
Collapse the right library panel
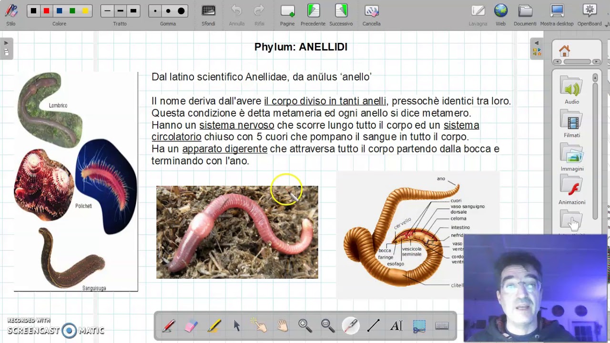(x=537, y=49)
